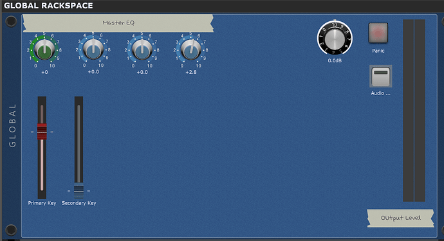Image resolution: width=444 pixels, height=241 pixels.
Task: Click the bottom-left rack screw
Action: 11,230
